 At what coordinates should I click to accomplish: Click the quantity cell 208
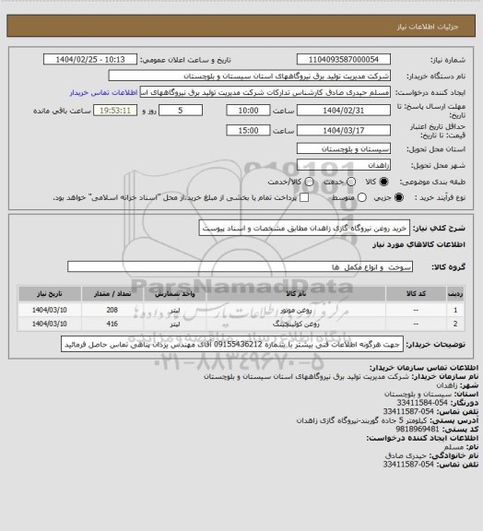point(112,310)
